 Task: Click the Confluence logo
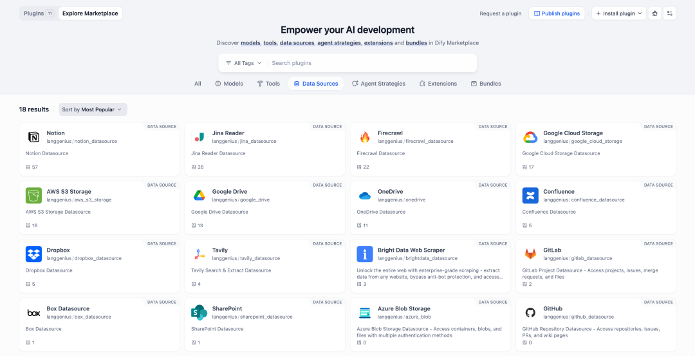click(530, 196)
